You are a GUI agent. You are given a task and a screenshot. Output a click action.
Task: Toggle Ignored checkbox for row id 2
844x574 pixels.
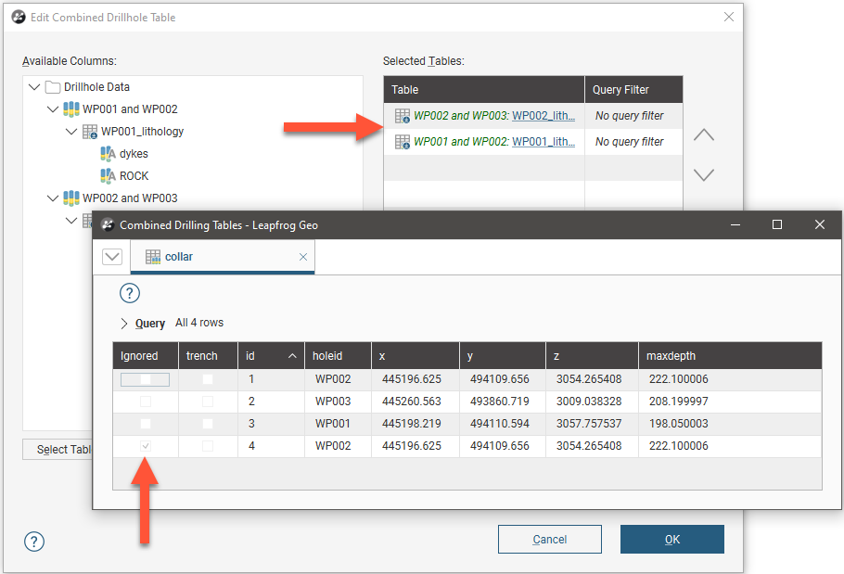(146, 402)
